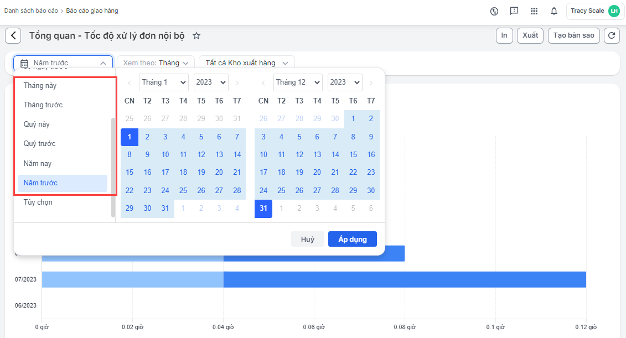Click the back arrow button
This screenshot has height=338, width=626.
[13, 35]
